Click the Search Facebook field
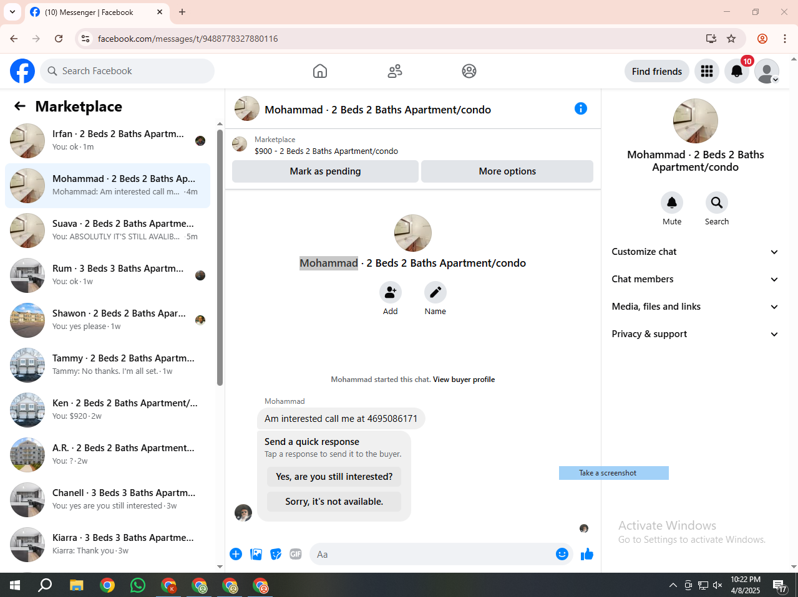Image resolution: width=798 pixels, height=597 pixels. (127, 71)
